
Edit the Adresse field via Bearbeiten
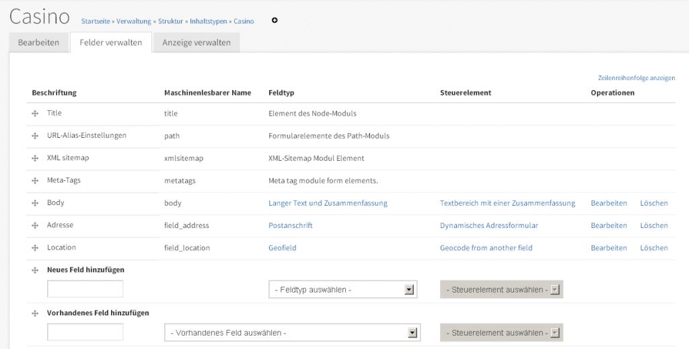click(x=608, y=225)
